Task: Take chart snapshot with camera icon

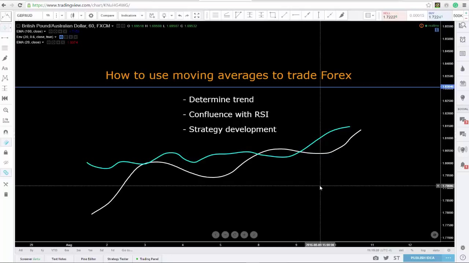Action: (x=376, y=258)
